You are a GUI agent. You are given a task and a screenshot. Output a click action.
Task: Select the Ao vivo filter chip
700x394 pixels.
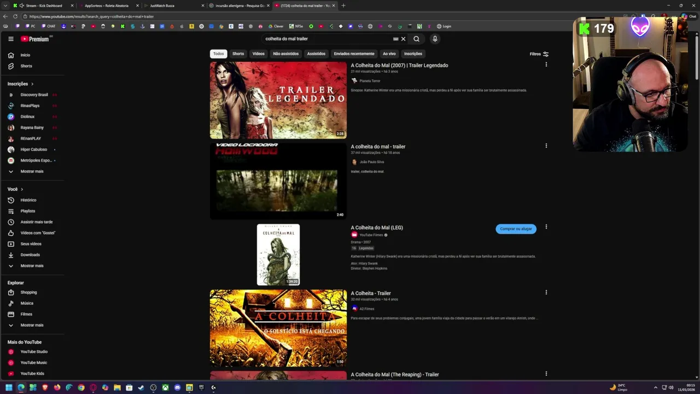(x=389, y=54)
